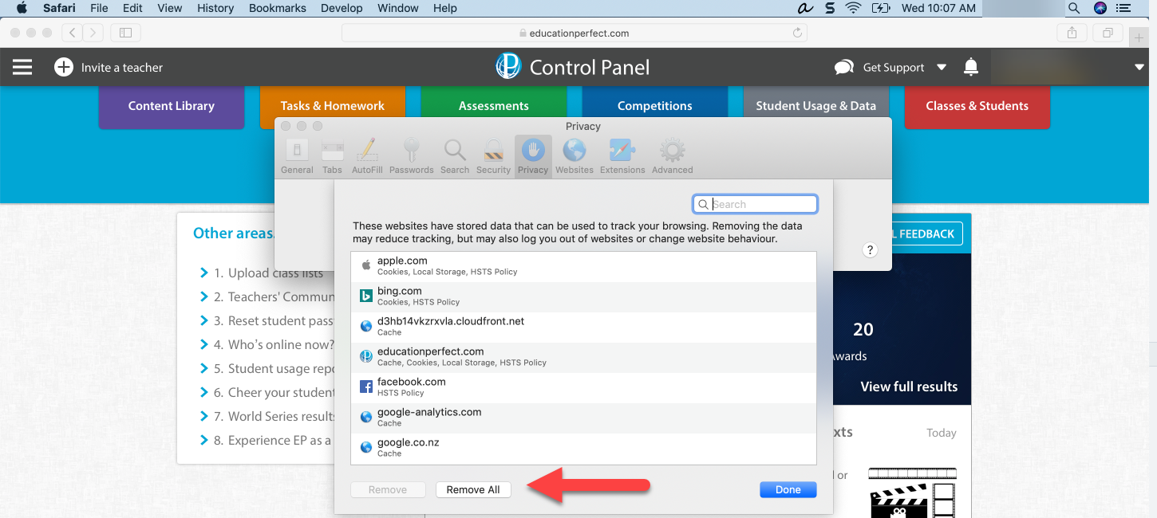This screenshot has height=518, width=1157.
Task: Add a new tab with plus button
Action: coord(1139,37)
